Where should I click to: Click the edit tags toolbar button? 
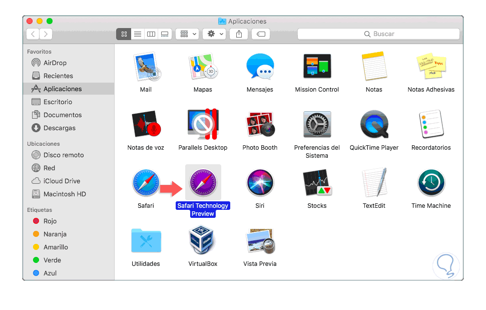point(261,34)
